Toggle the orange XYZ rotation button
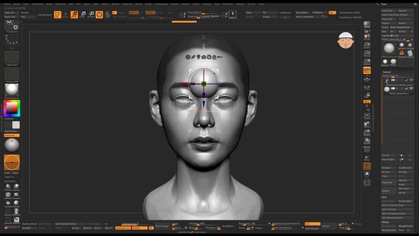 click(x=367, y=102)
